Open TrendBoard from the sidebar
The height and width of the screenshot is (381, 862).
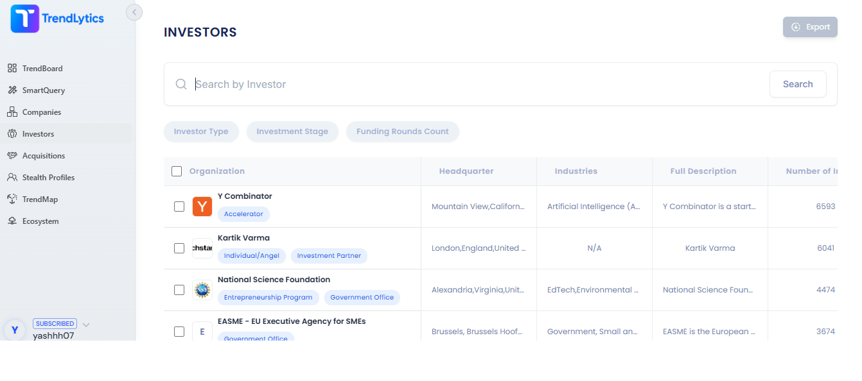[42, 69]
